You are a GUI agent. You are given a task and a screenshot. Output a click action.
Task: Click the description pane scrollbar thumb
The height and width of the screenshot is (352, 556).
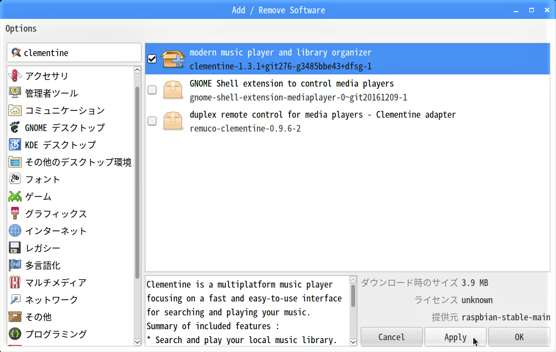[x=353, y=296]
